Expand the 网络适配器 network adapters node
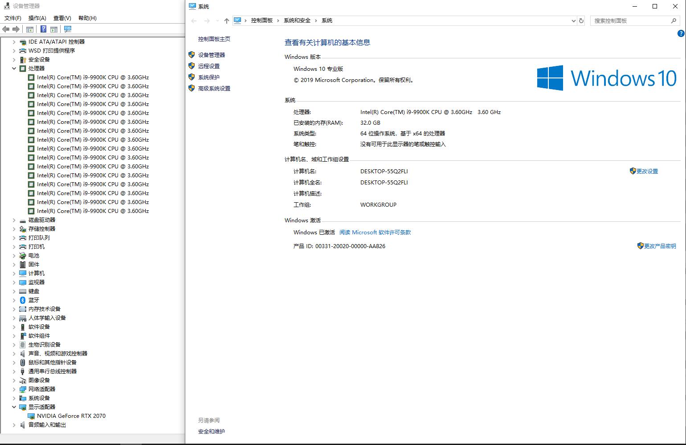 point(14,389)
